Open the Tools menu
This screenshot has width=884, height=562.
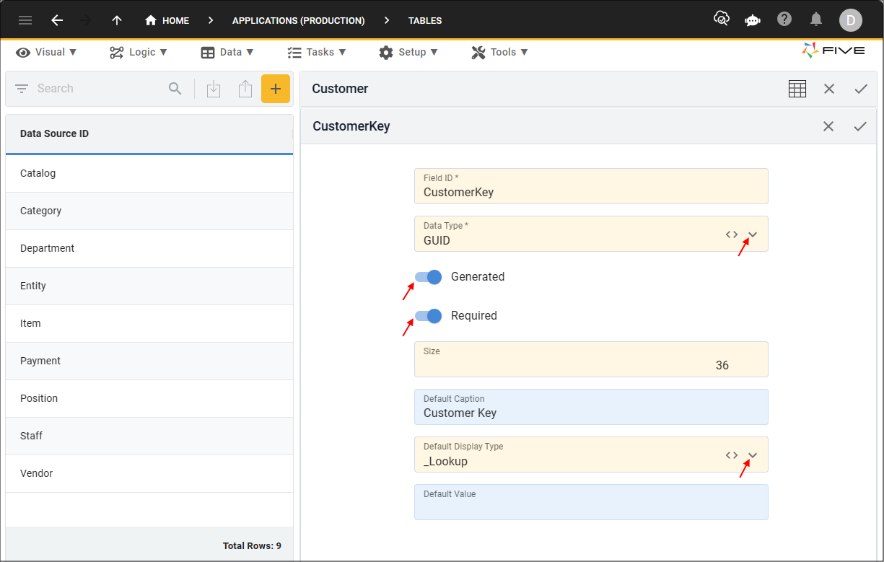(499, 52)
